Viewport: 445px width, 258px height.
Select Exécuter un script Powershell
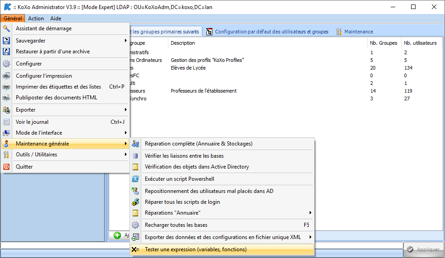223,179
